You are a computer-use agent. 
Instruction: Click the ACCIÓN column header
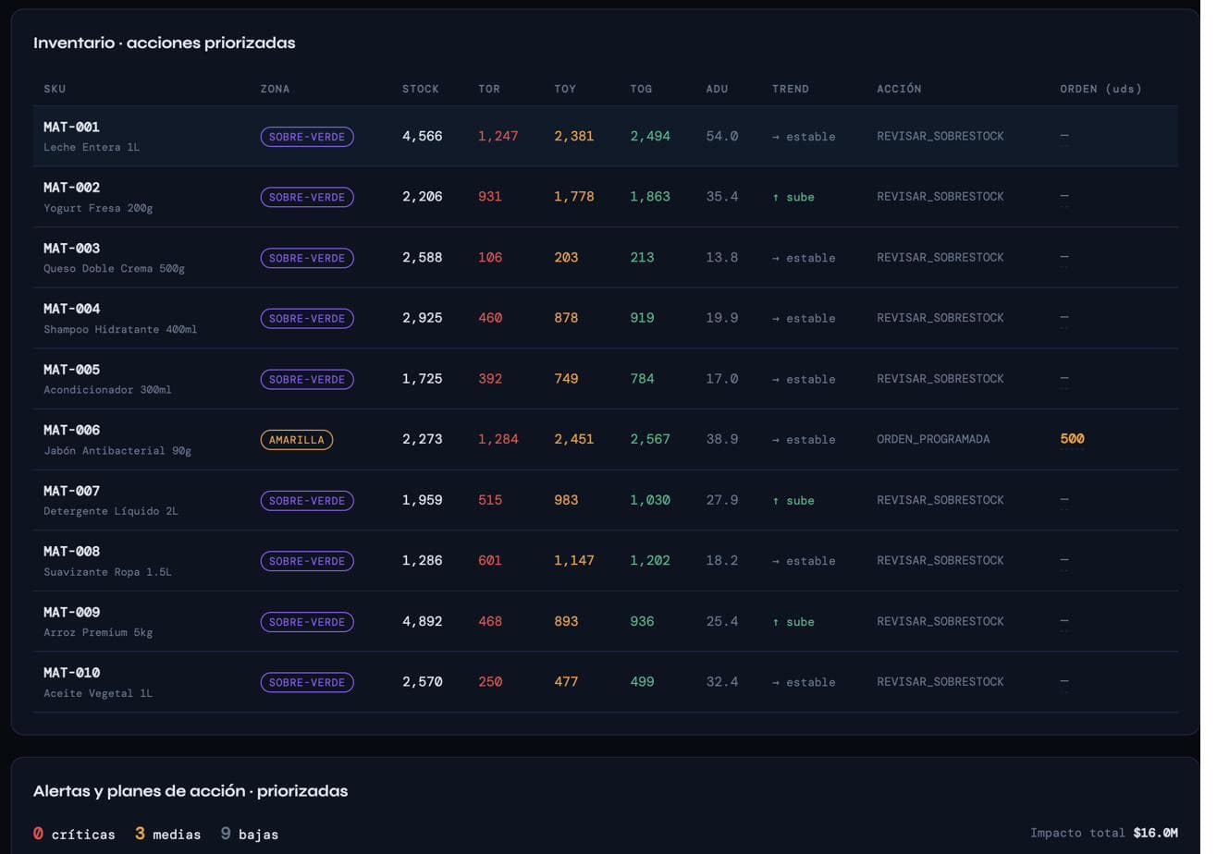[899, 89]
